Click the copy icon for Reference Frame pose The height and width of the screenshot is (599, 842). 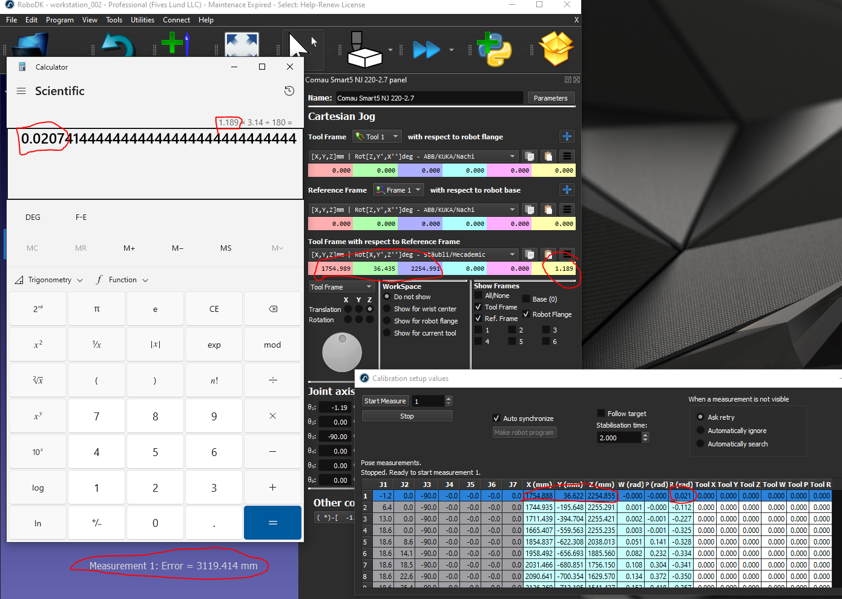(530, 210)
